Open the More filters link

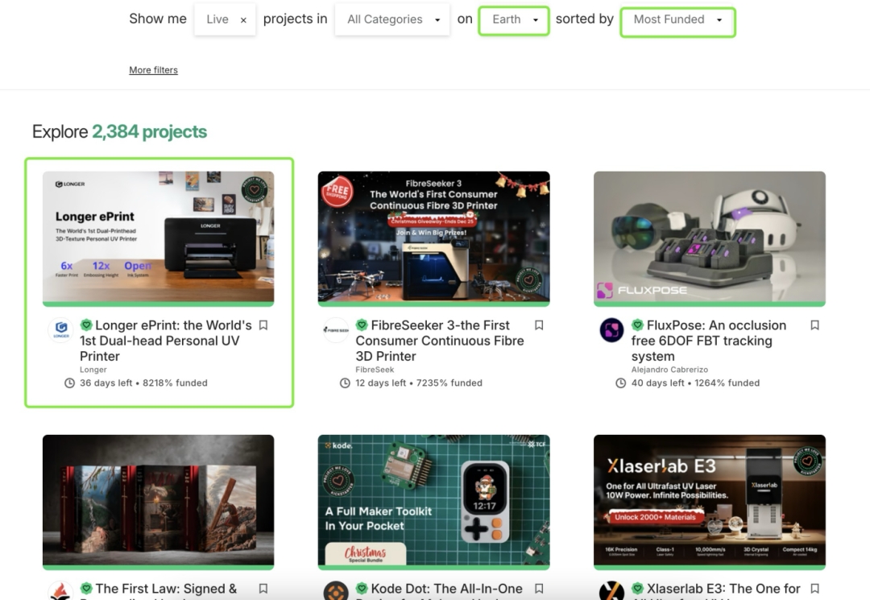pyautogui.click(x=153, y=70)
